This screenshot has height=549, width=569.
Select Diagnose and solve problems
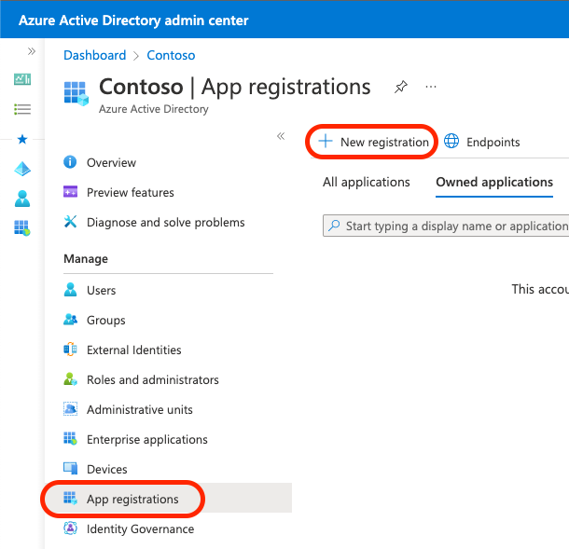pos(165,222)
